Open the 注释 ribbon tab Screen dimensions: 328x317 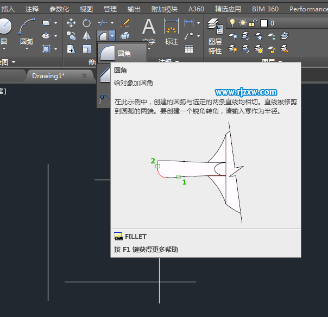[32, 9]
